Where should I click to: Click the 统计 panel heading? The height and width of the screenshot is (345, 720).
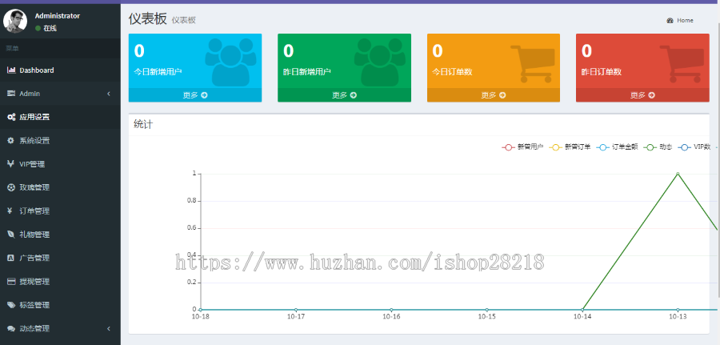coord(143,124)
